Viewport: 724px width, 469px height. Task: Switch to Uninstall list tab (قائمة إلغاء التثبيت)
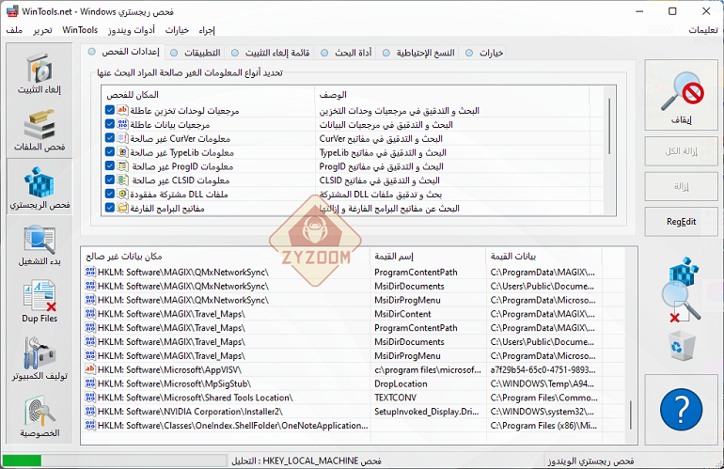pos(271,53)
